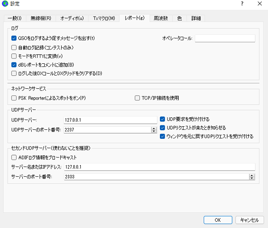This screenshot has width=268, height=228.
Task: Check the モードをRTTYに変換 option
Action: pos(14,56)
